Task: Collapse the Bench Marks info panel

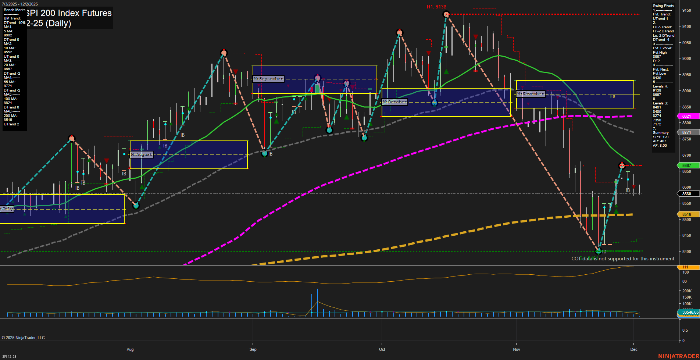Action: pyautogui.click(x=15, y=10)
